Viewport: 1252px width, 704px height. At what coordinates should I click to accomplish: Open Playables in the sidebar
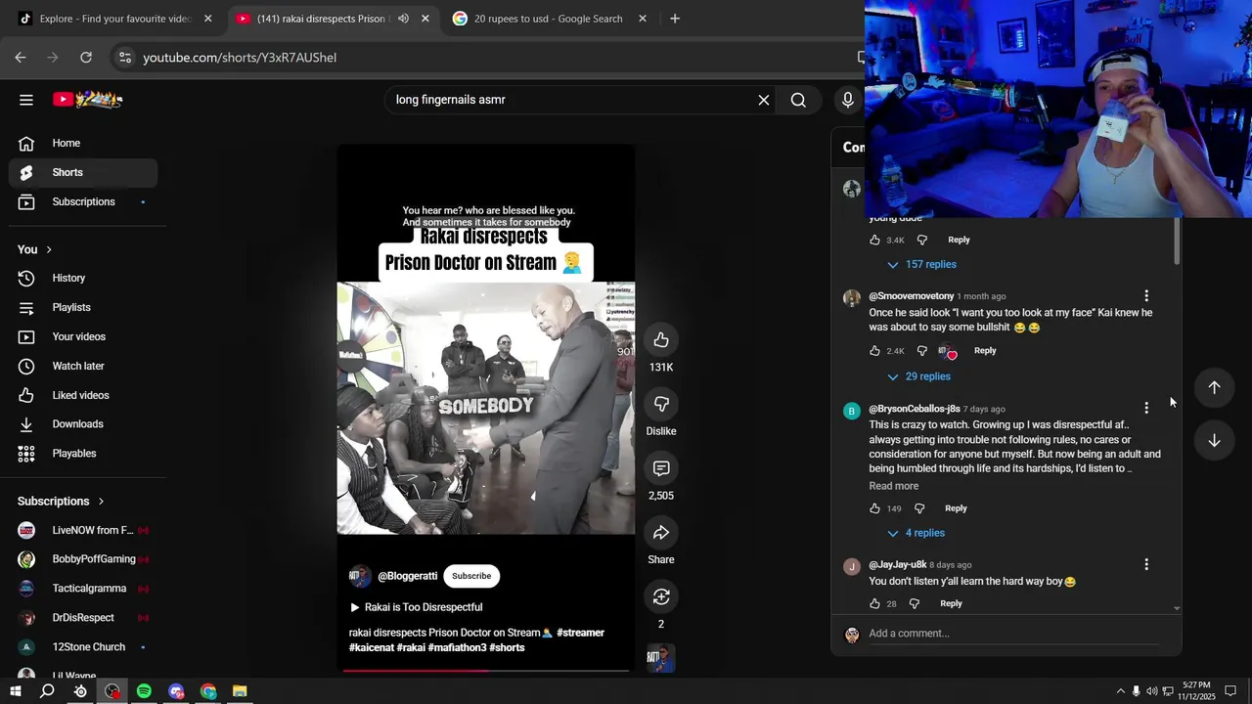tap(83, 454)
